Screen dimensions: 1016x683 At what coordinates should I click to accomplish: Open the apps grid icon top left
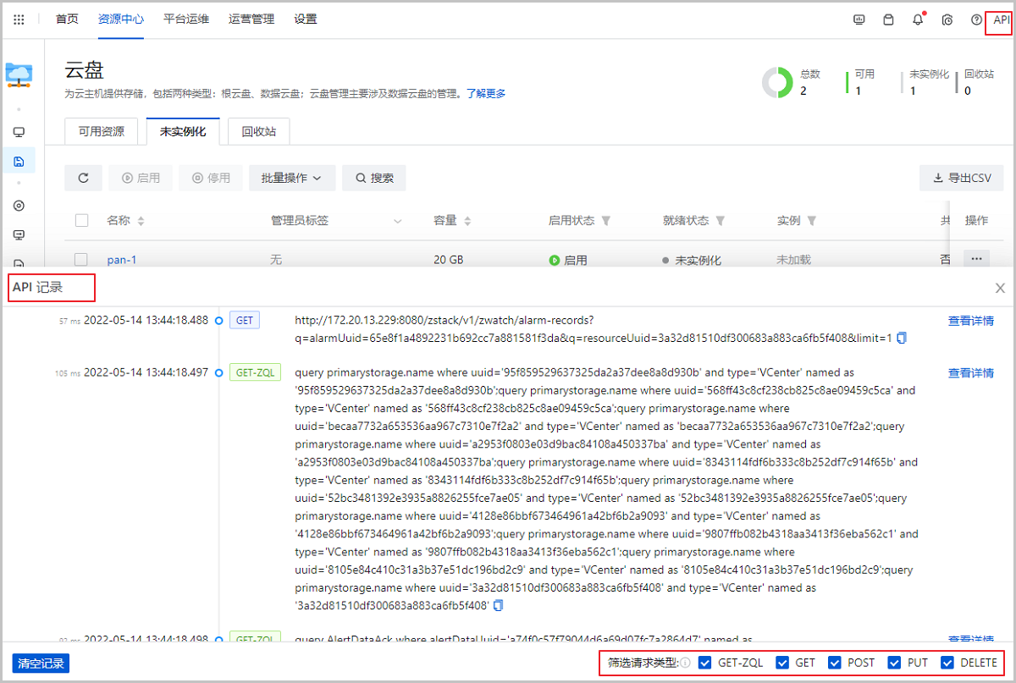[19, 19]
